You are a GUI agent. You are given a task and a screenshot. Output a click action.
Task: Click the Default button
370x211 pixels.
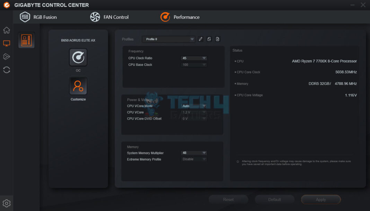pos(274,200)
